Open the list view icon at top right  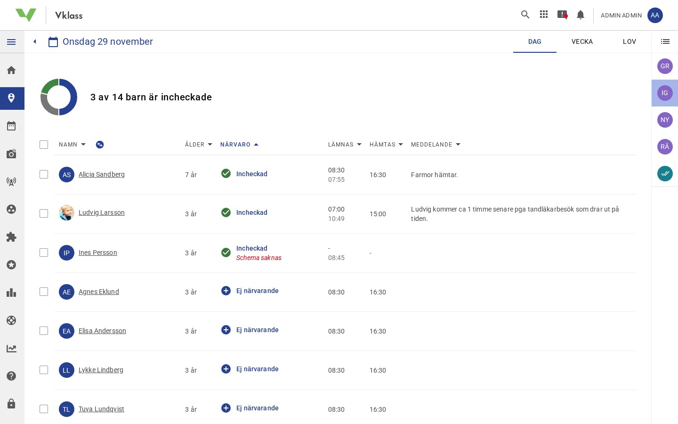(x=665, y=41)
